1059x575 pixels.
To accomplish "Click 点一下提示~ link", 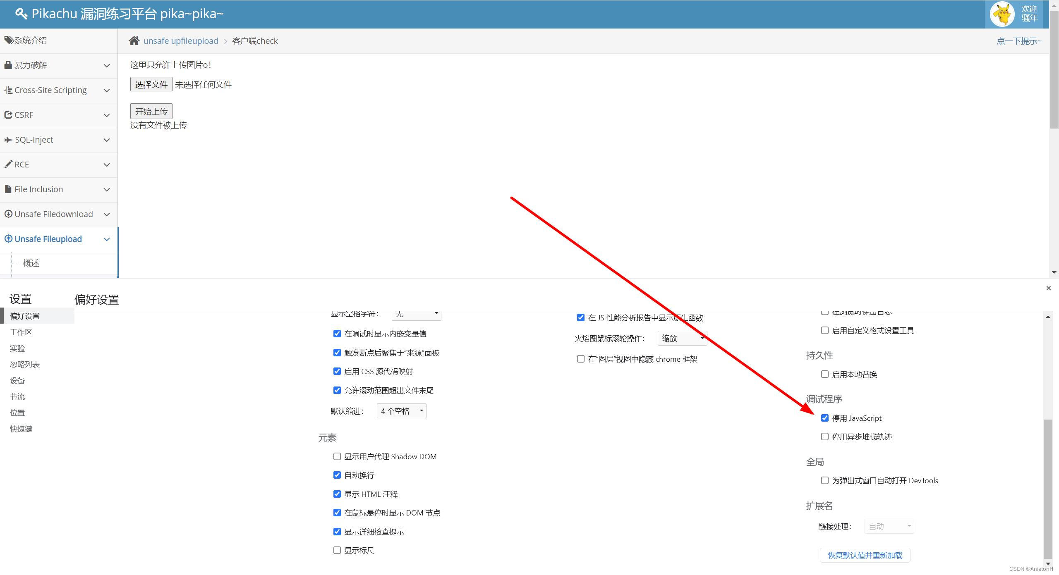I will click(x=1019, y=41).
